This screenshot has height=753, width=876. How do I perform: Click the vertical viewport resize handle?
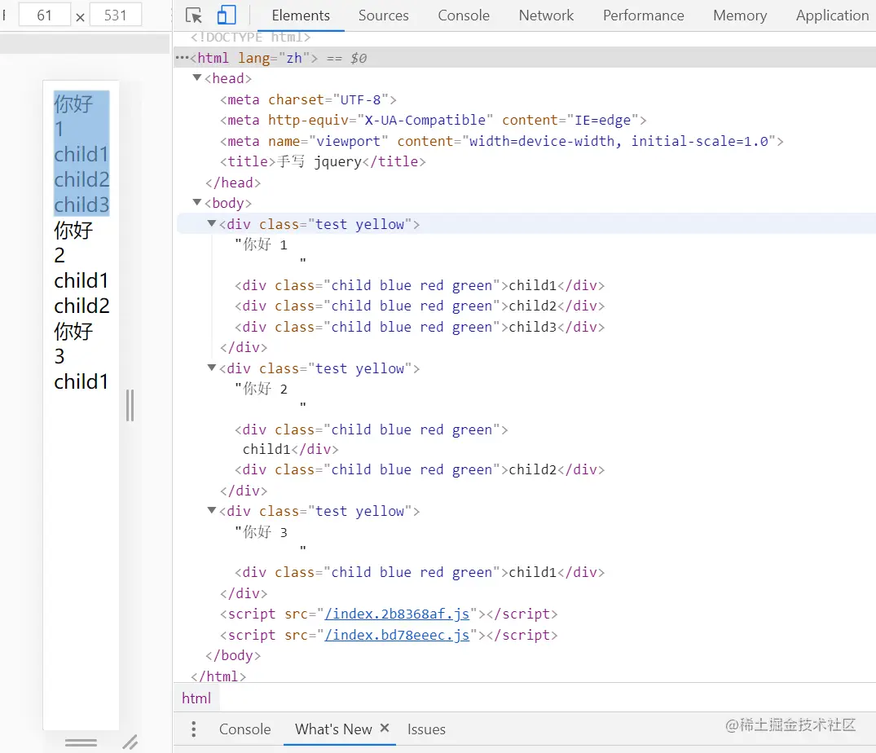pyautogui.click(x=130, y=405)
